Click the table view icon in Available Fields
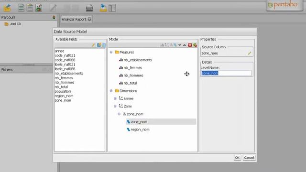The width and height of the screenshot is (306, 172). 99,45
